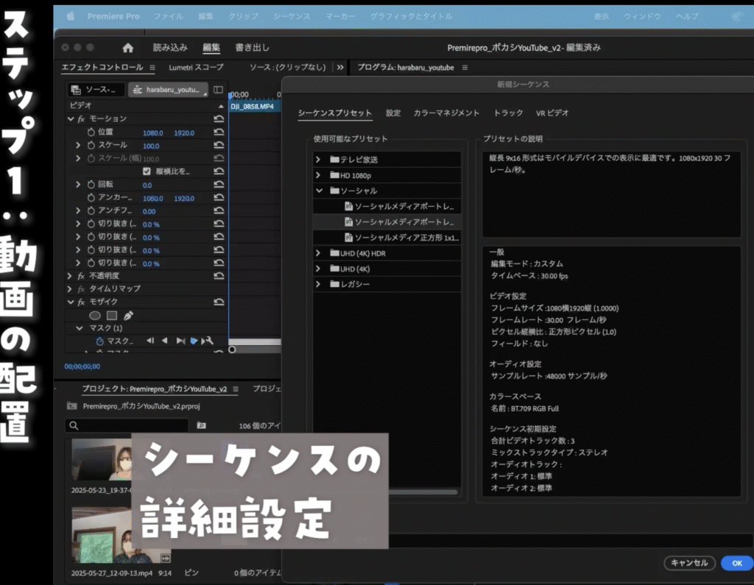Click the new search bin icon
Screen dimensions: 754x585
tap(202, 425)
